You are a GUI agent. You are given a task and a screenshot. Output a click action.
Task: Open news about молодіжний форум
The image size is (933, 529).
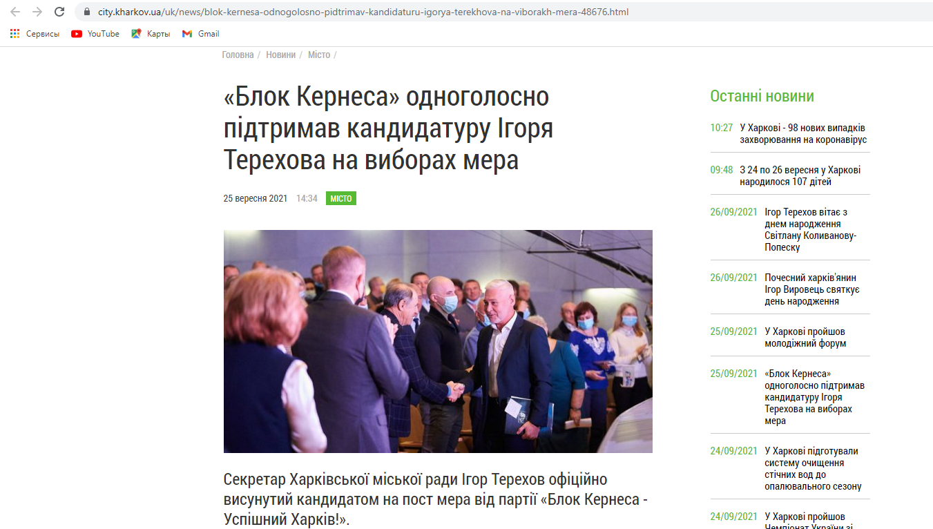pyautogui.click(x=805, y=338)
